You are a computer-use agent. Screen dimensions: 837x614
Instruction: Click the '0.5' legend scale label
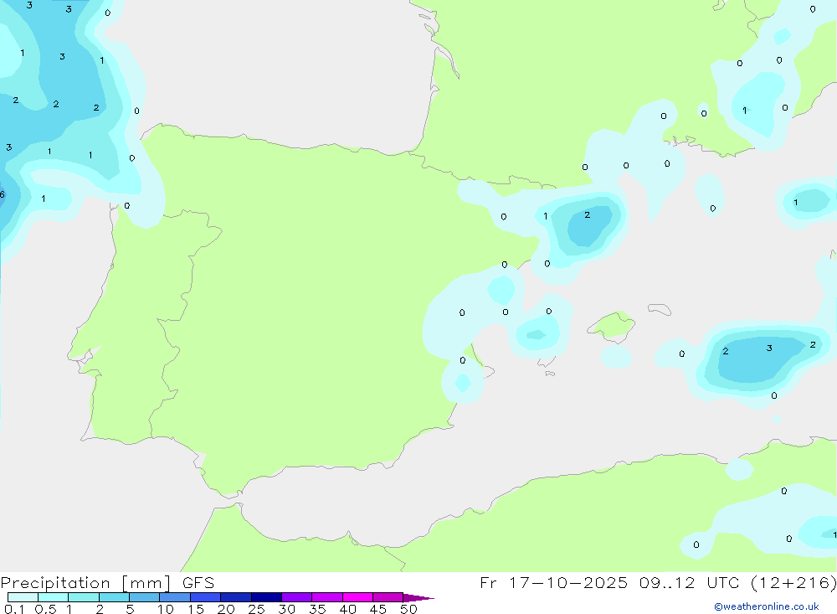(45, 609)
